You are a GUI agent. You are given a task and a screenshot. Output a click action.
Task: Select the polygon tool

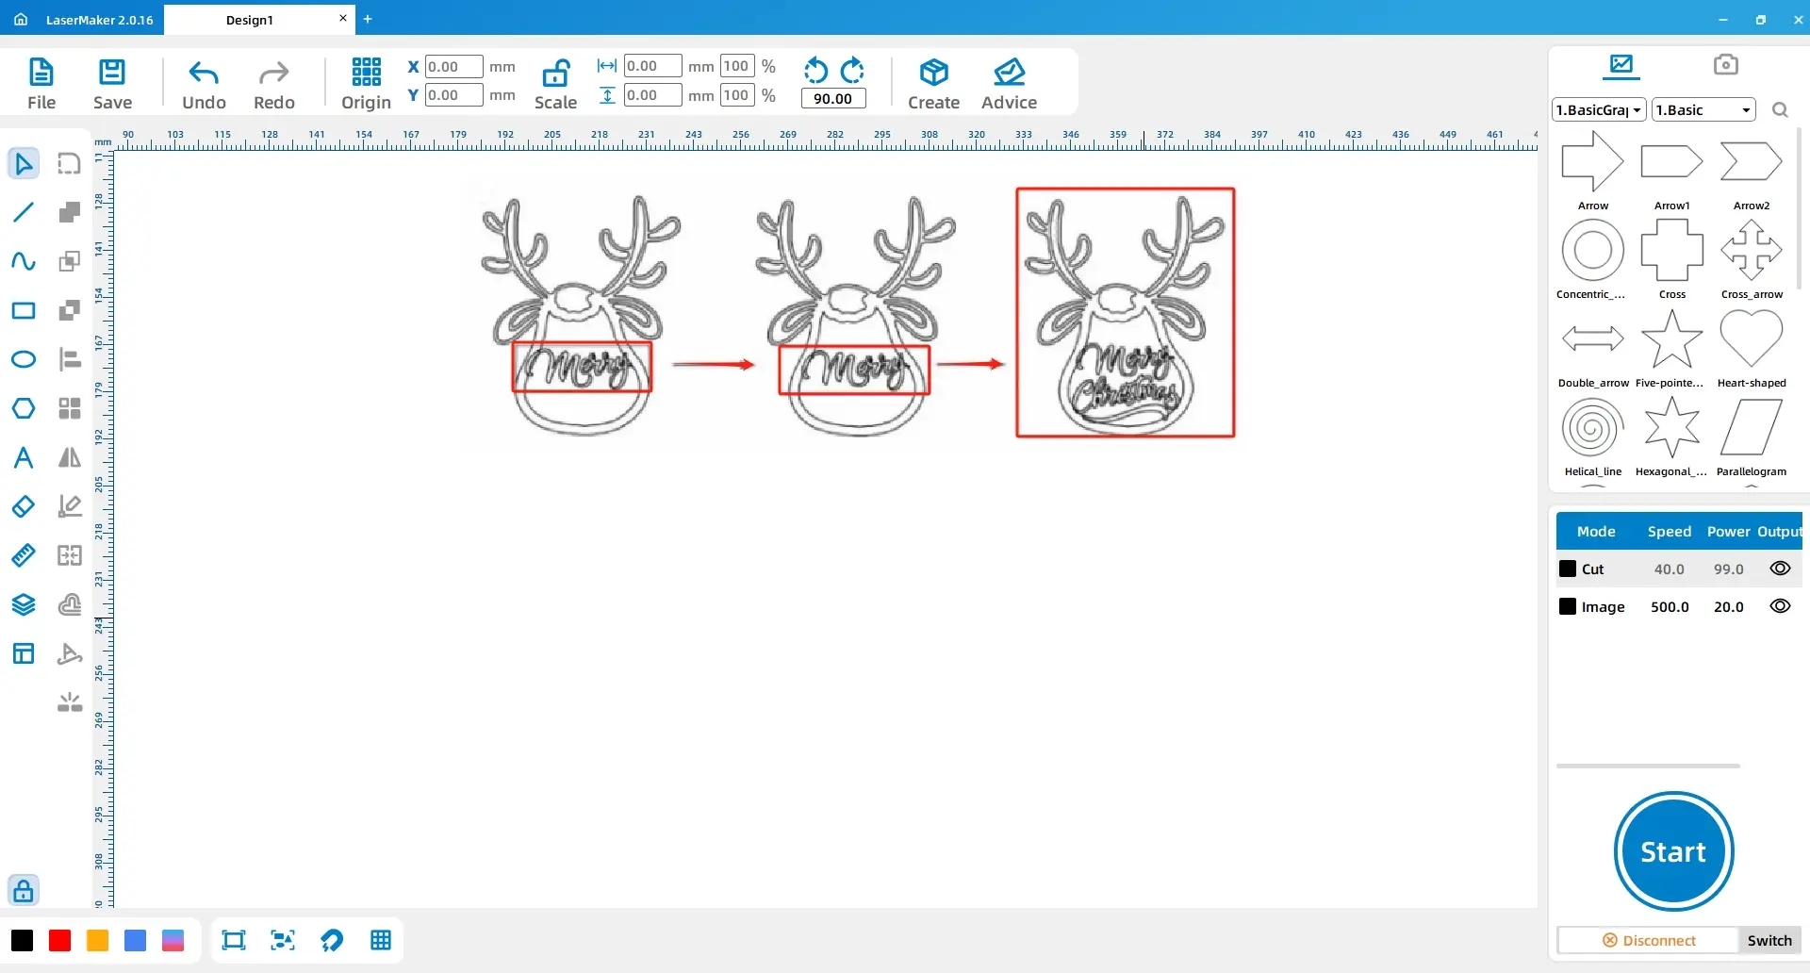click(x=24, y=408)
